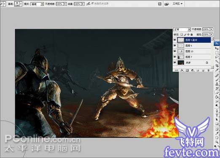Select the Crop tool
The height and width of the screenshot is (158, 220).
217,66
